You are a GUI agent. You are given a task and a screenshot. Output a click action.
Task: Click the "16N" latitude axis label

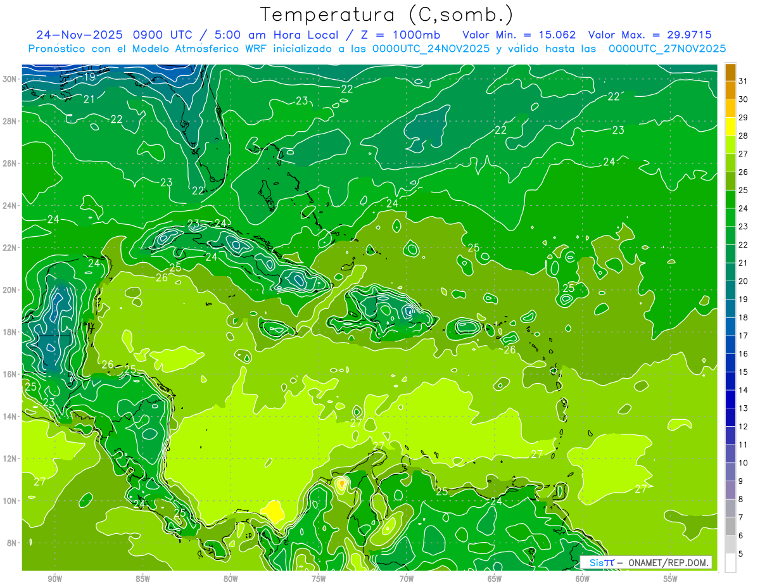9,374
